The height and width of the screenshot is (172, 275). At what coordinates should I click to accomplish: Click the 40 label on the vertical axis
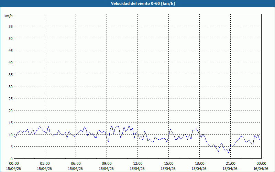tap(10, 62)
